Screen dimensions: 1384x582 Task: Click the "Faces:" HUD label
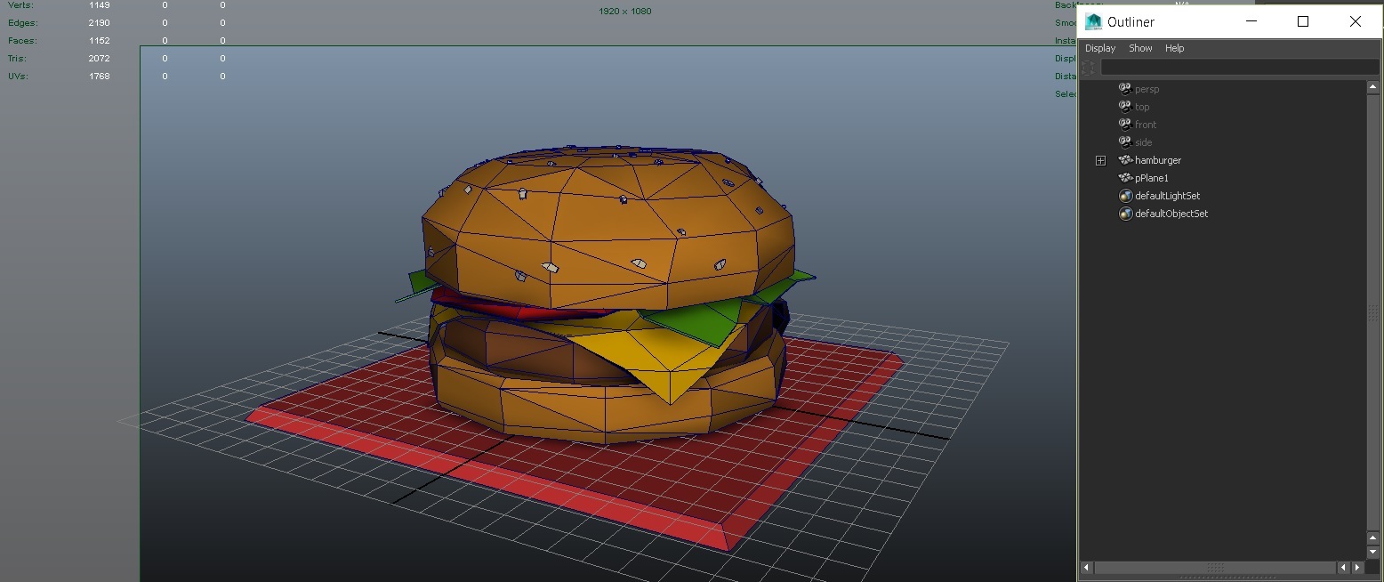pos(22,40)
